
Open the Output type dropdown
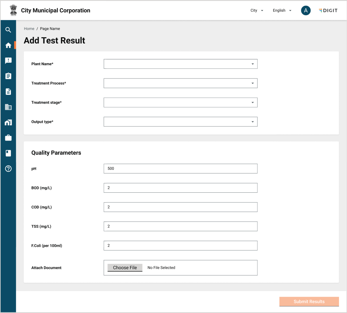(x=180, y=122)
